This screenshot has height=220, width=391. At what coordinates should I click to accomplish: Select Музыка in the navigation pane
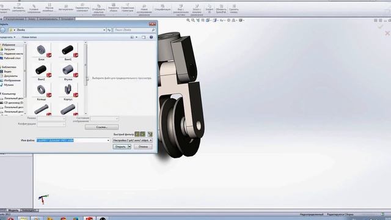9,85
